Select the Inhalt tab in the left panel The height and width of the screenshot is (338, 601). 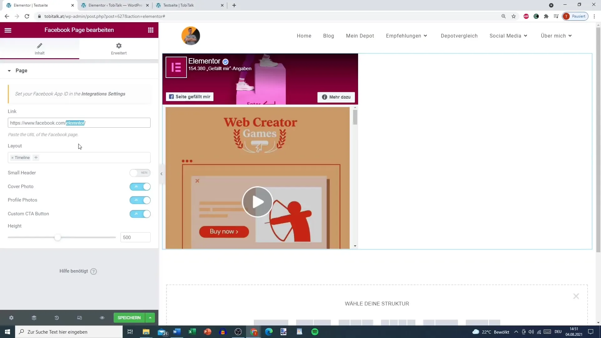tap(40, 49)
